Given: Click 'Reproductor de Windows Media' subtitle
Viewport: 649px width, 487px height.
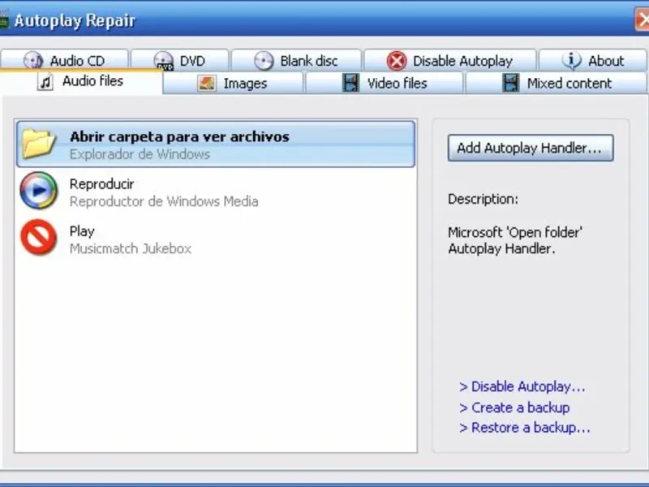Looking at the screenshot, I should pyautogui.click(x=164, y=201).
